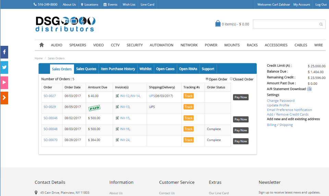Click the invoice icon next to INV-13

[x=117, y=107]
